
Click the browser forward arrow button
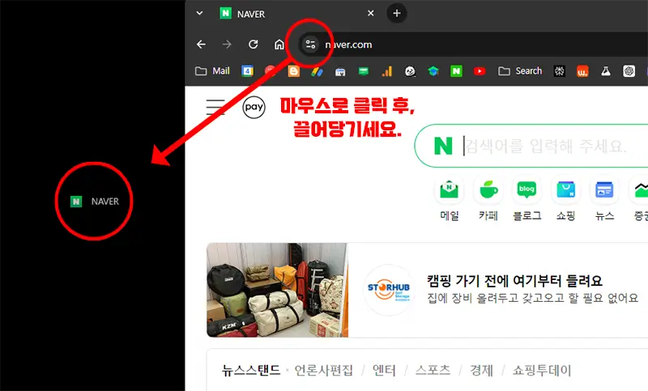point(227,45)
